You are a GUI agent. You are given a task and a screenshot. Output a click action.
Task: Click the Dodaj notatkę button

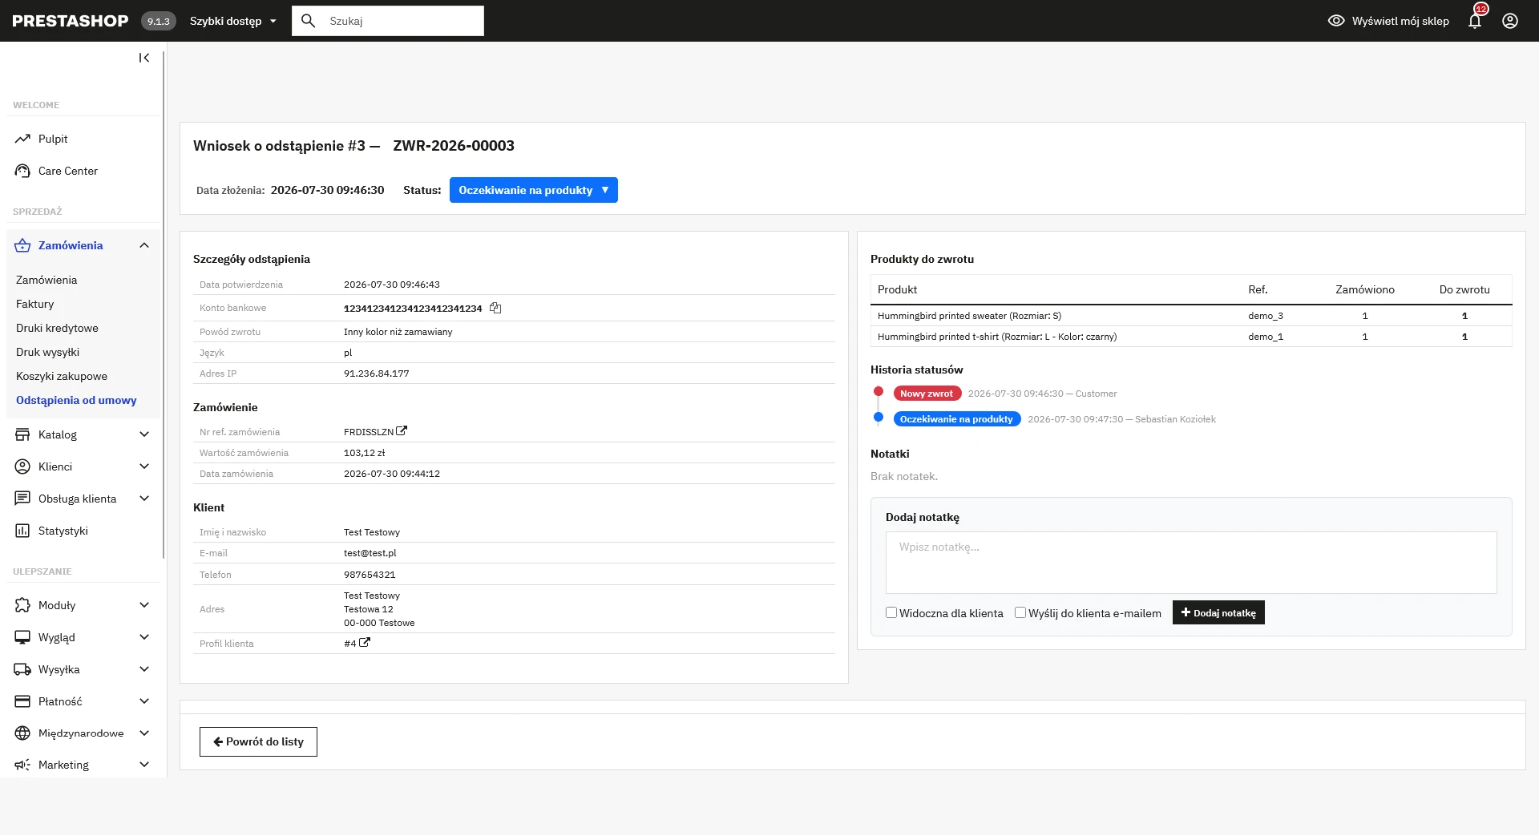pos(1218,612)
